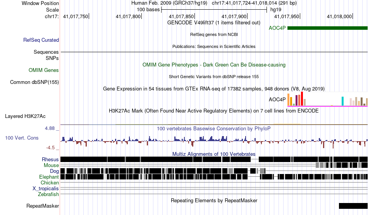Click the Rhesus alignment track row
This screenshot has width=368, height=215.
click(x=214, y=159)
